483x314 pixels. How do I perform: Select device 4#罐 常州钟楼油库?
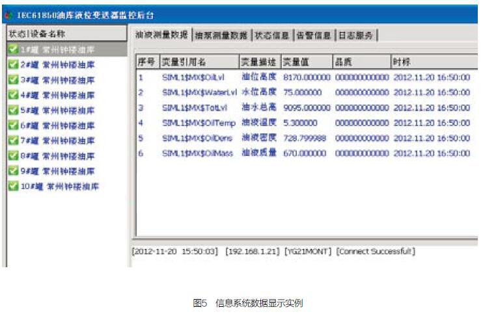point(57,96)
